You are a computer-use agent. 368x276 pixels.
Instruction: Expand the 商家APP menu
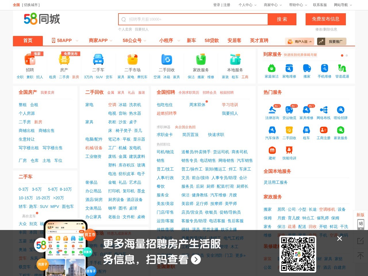[x=101, y=41]
